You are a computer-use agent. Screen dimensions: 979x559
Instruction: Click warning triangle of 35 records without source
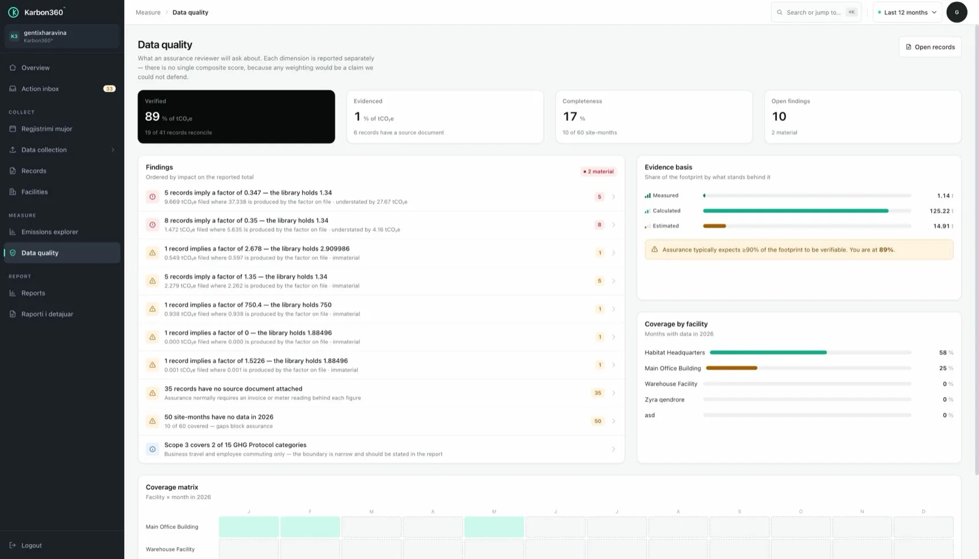153,393
